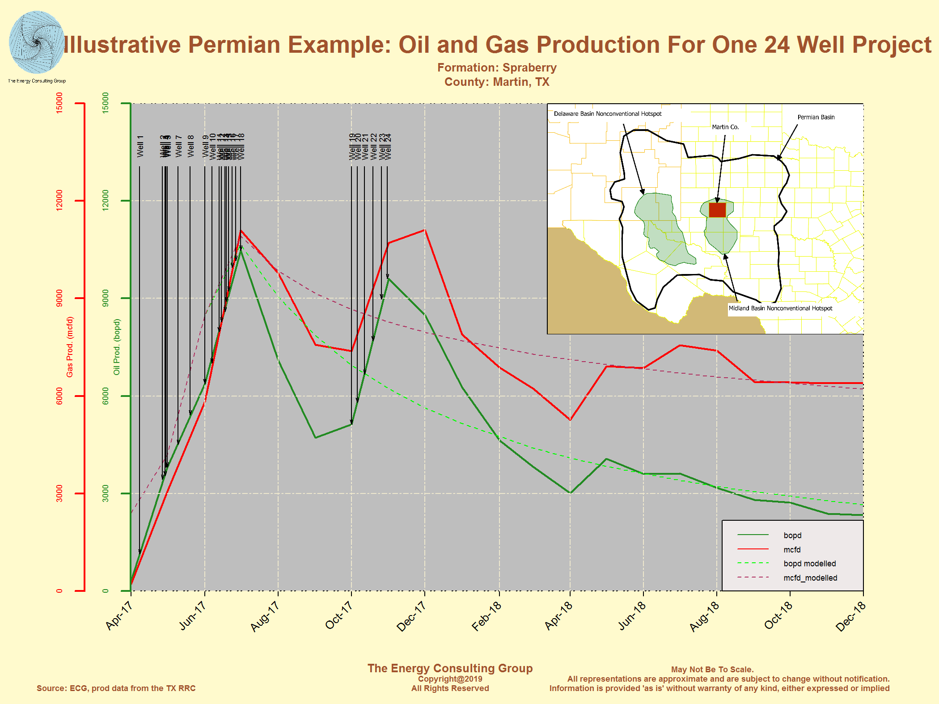Viewport: 939px width, 704px height.
Task: Click the 'Gas Prod. (mcfd)' axis label
Action: 70,347
